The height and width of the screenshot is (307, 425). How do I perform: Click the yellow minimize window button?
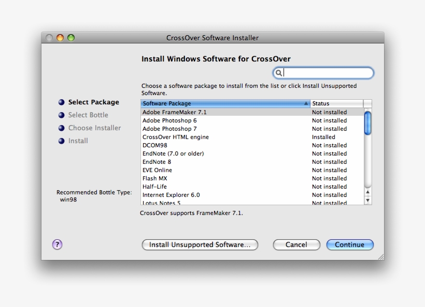point(60,38)
